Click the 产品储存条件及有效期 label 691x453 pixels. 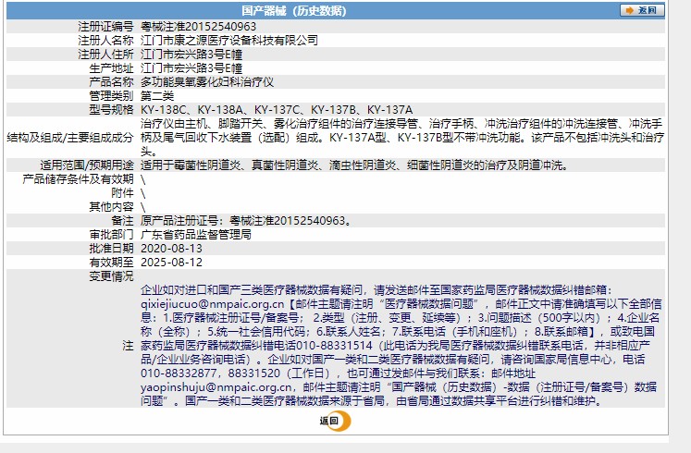(78, 179)
